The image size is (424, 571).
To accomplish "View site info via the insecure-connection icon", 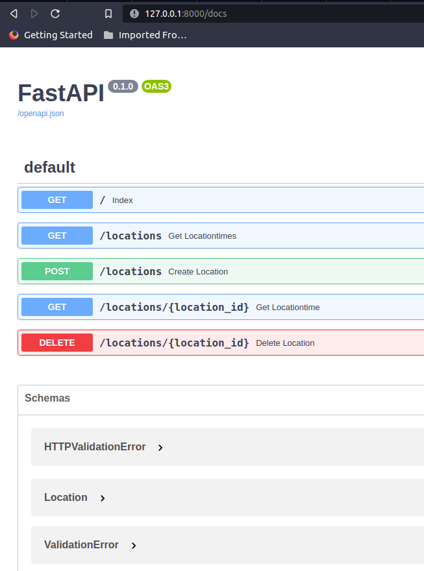I will point(134,14).
